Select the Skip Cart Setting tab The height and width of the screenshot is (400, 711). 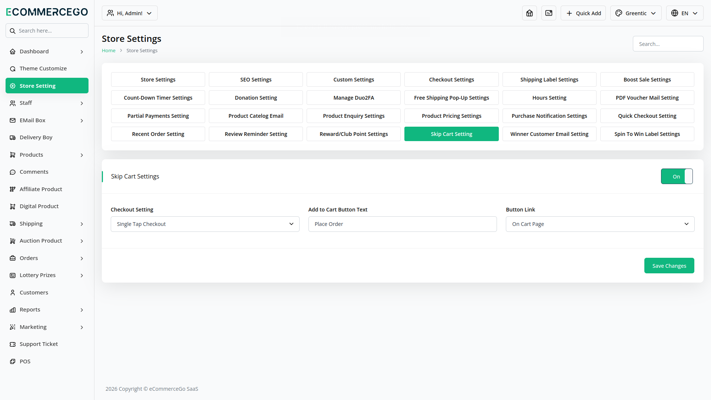click(x=451, y=134)
